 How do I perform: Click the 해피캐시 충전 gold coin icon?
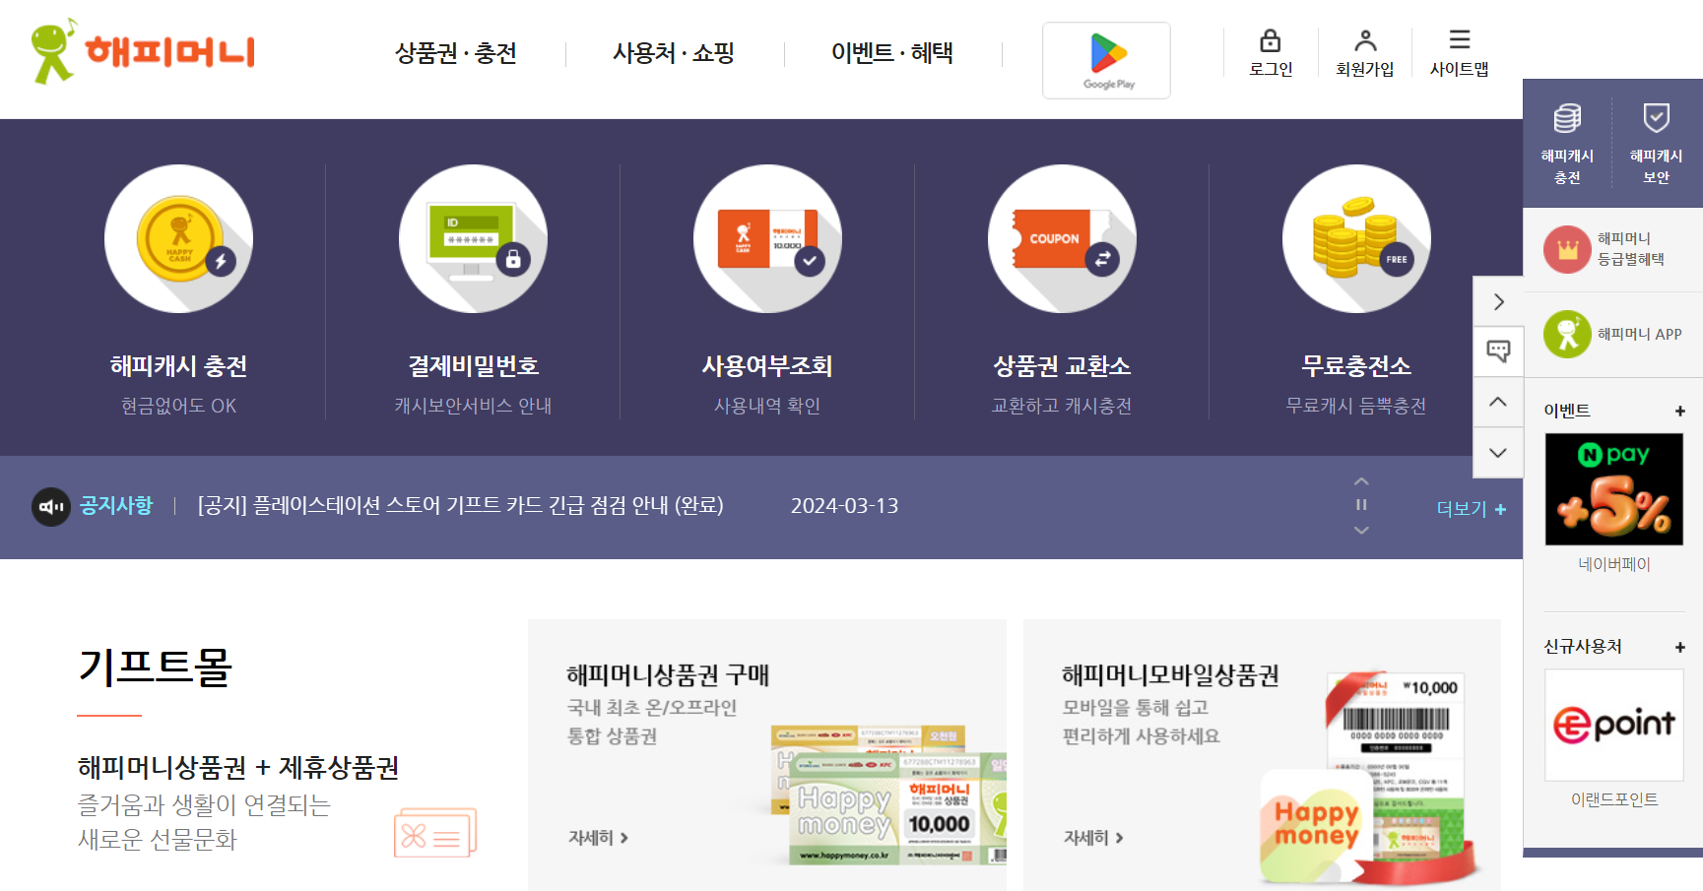[x=178, y=239]
